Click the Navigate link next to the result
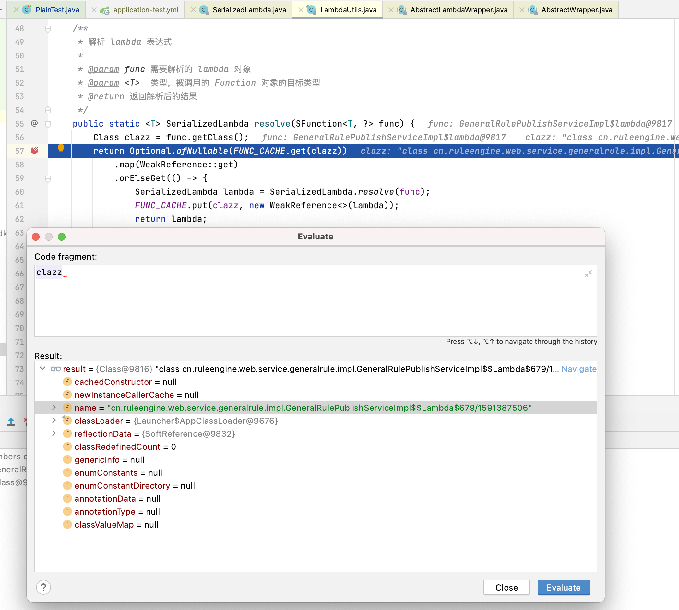Screen dimensions: 679x610 click(x=578, y=369)
